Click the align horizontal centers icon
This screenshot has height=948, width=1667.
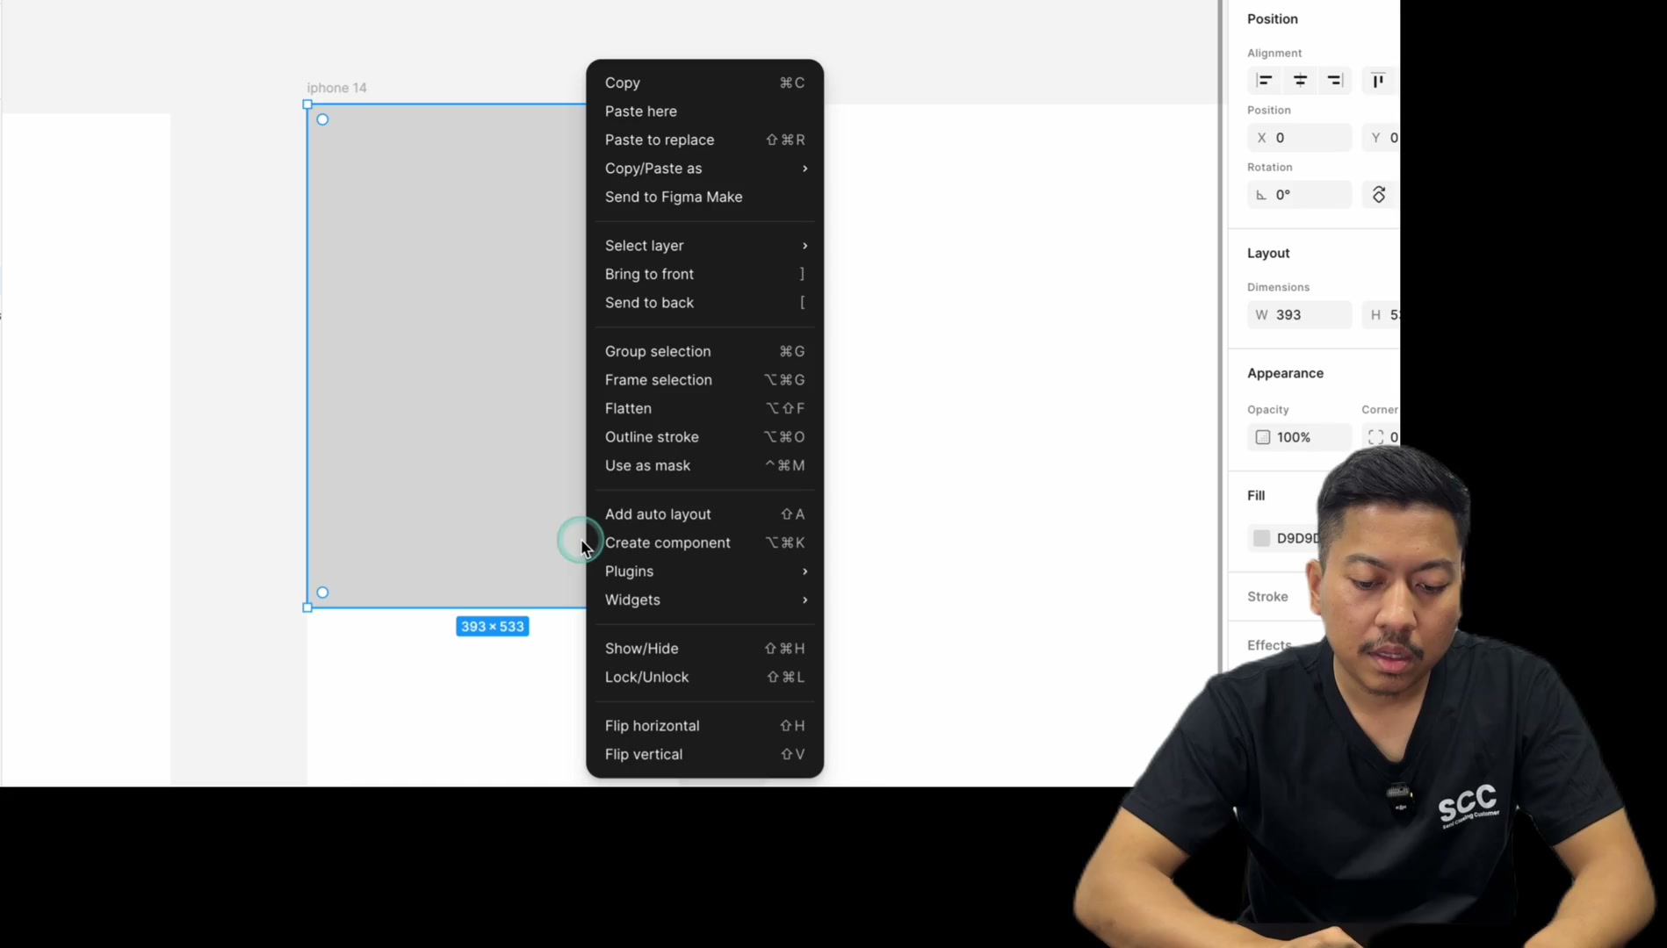point(1300,81)
